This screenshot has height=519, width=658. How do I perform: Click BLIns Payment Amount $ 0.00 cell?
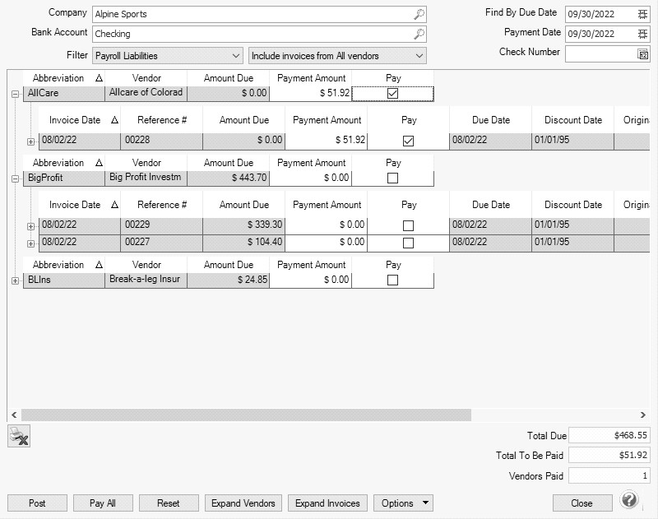click(x=311, y=280)
